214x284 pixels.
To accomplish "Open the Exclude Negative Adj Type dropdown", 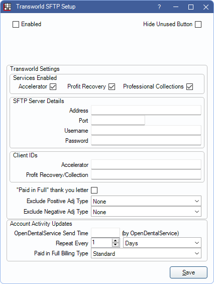I will tap(146, 212).
